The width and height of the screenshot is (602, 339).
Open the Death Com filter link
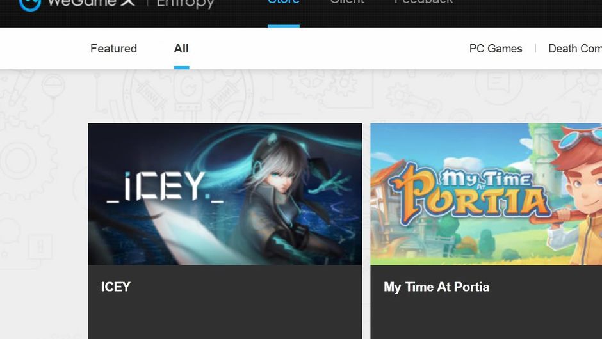(574, 49)
